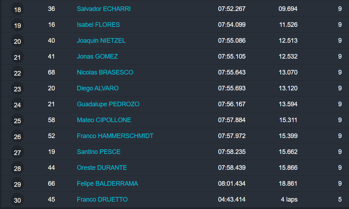Click position 28 circle badge
The width and height of the screenshot is (349, 209).
click(17, 168)
